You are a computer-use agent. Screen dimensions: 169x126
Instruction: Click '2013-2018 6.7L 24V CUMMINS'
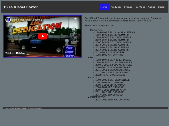coord(112,47)
